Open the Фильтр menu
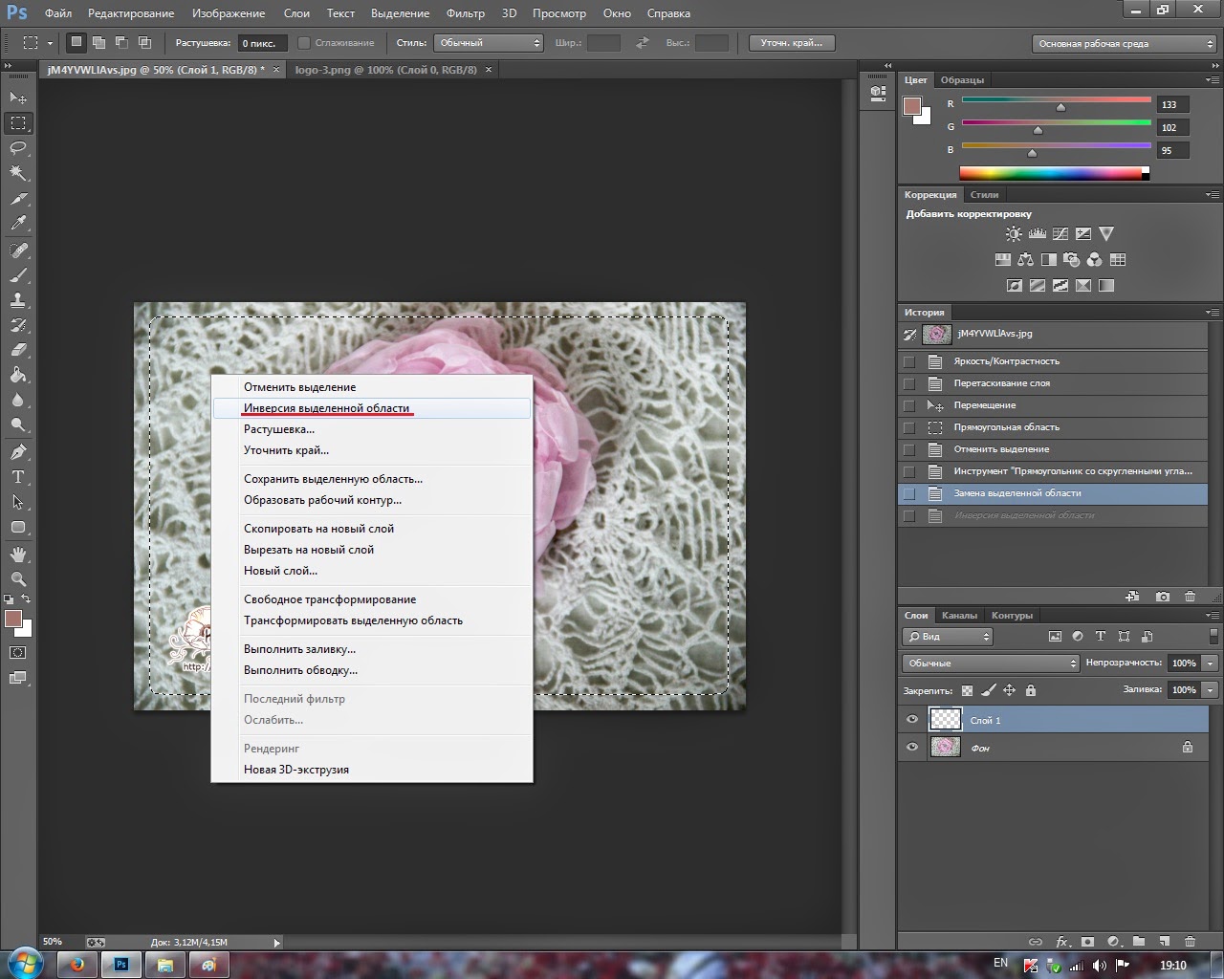The width and height of the screenshot is (1224, 979). tap(466, 13)
